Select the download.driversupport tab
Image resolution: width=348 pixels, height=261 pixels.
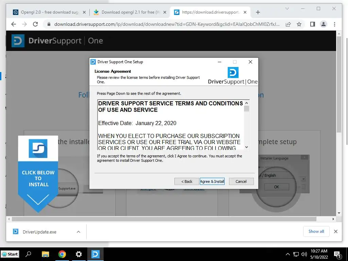210,12
